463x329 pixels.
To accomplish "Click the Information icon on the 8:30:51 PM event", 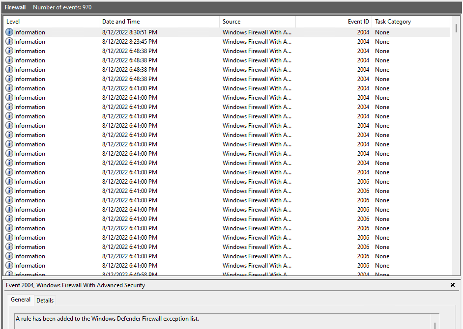I will 9,32.
